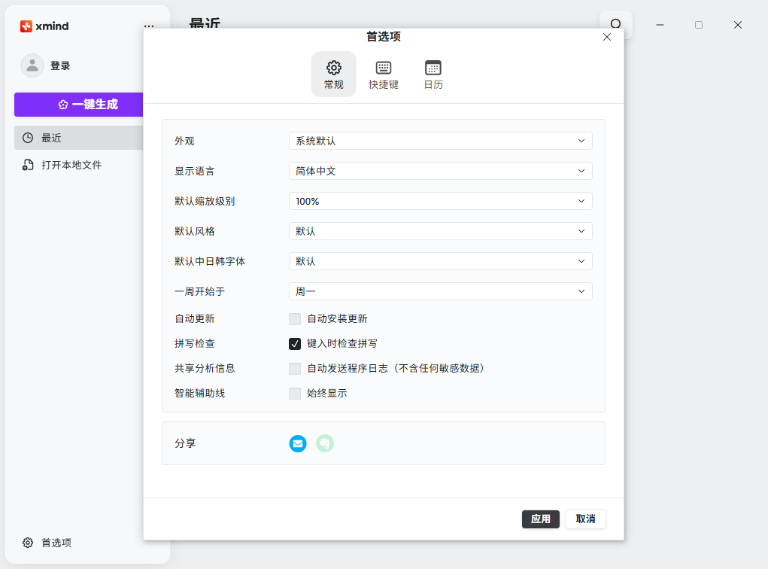Screen dimensions: 768x569
Task: Minimize the Xmind window
Action: pos(660,25)
